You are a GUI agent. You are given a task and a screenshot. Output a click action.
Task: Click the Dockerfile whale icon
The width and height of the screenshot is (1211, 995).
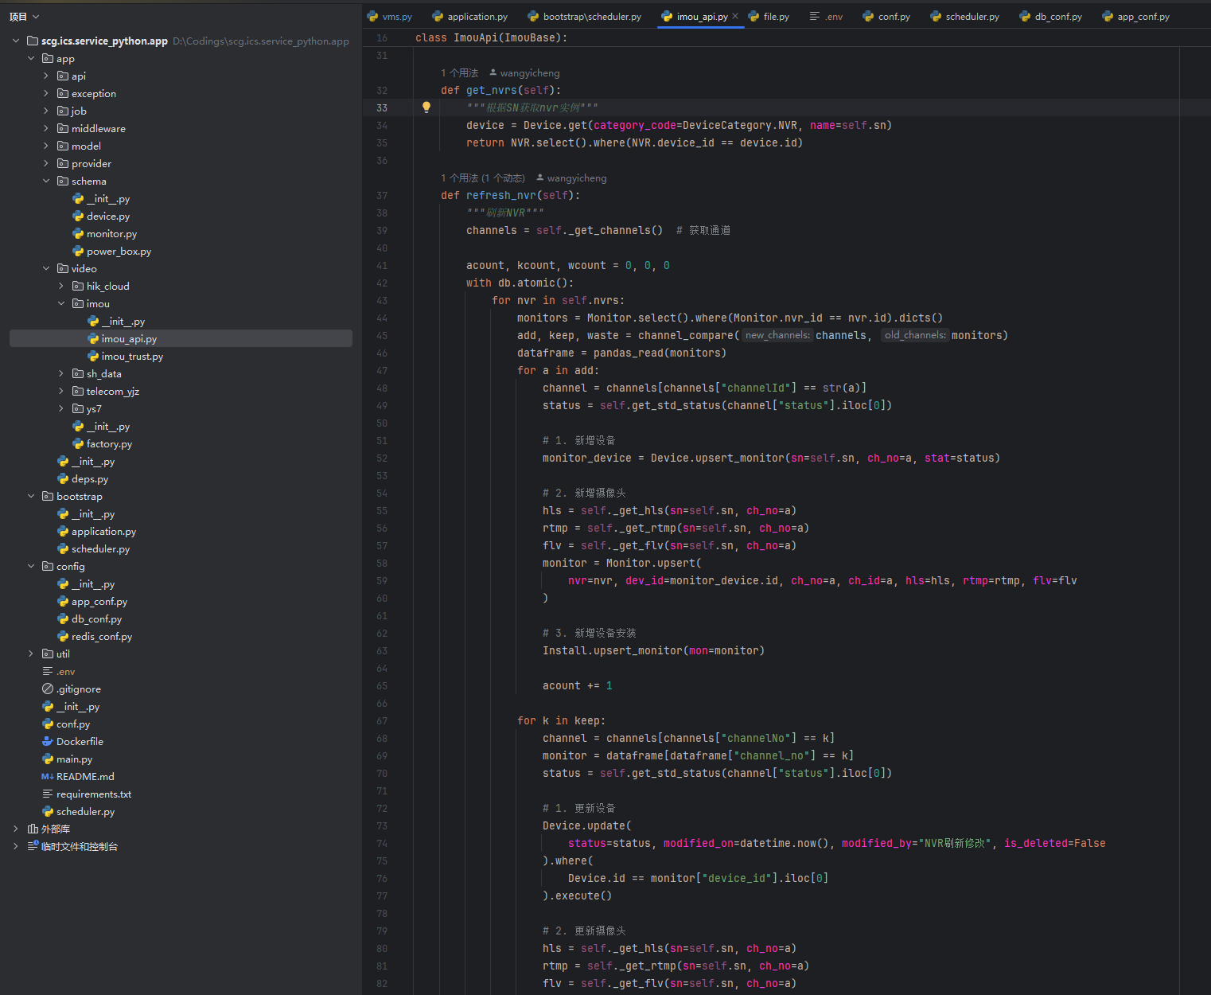click(x=48, y=741)
